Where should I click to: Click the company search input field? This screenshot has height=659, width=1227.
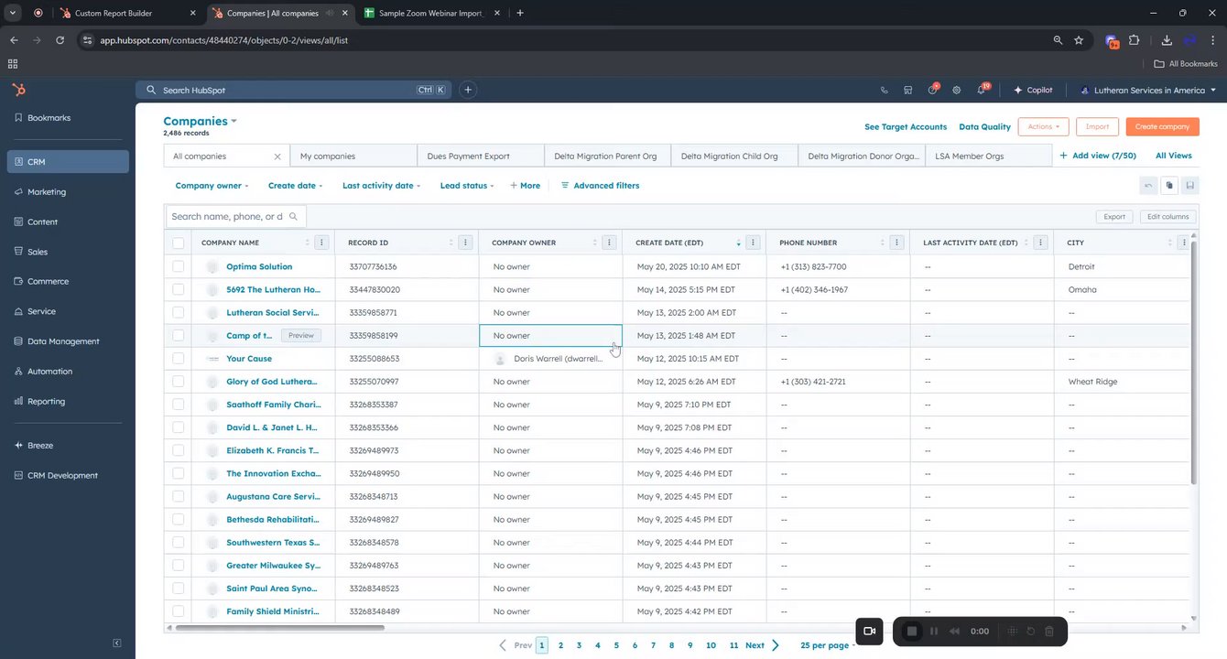pos(229,217)
